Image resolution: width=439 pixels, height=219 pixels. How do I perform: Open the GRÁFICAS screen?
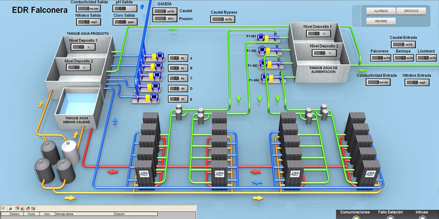[411, 11]
